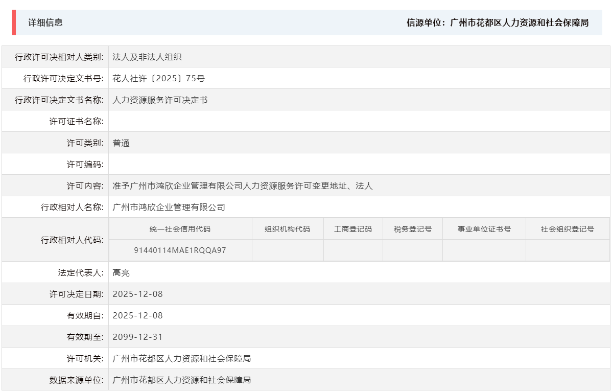The width and height of the screenshot is (612, 392).
Task: Select the legal representative name 高亮
Action: pyautogui.click(x=122, y=272)
